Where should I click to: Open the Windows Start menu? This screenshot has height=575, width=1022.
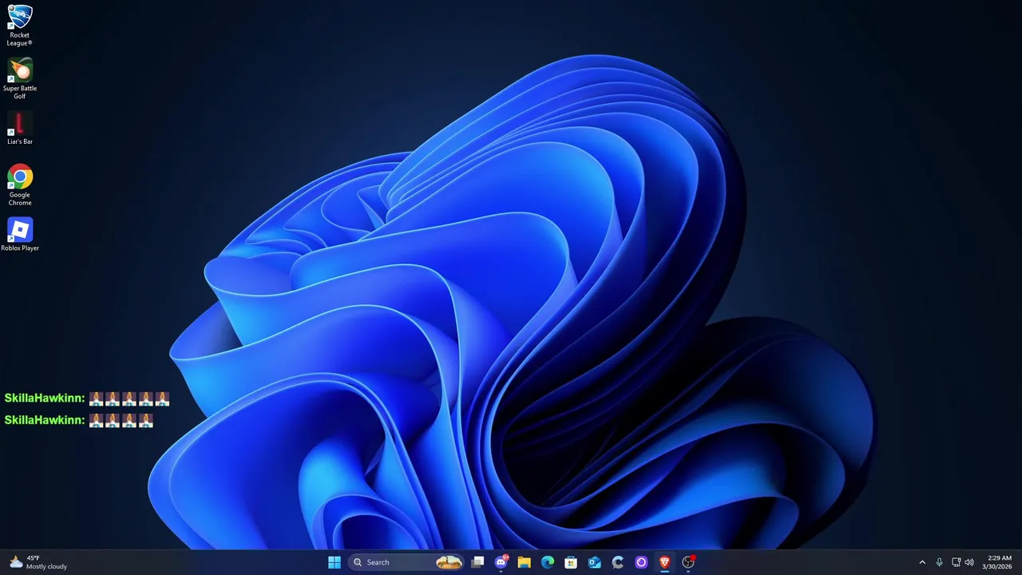(x=335, y=562)
